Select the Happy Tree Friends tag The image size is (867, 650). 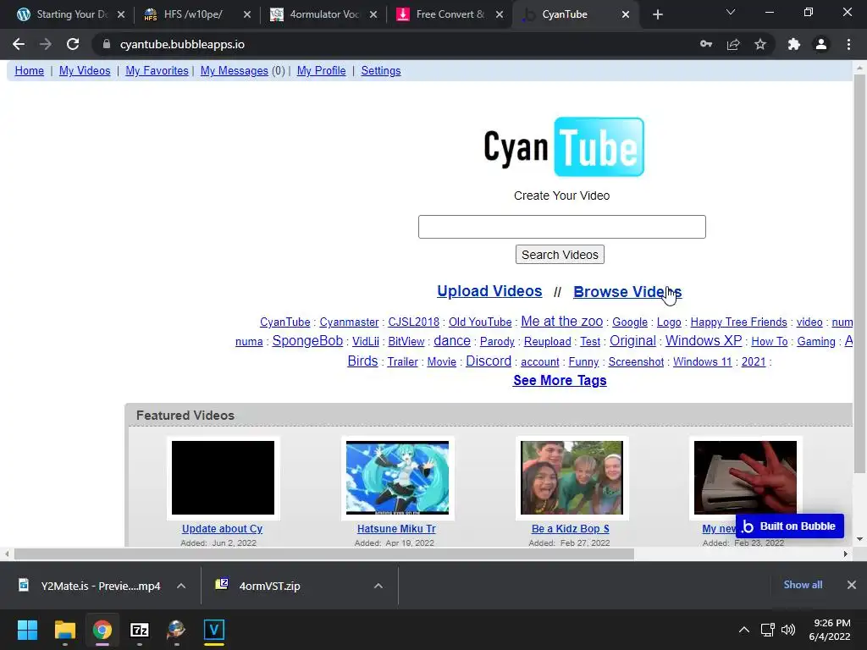tap(738, 322)
